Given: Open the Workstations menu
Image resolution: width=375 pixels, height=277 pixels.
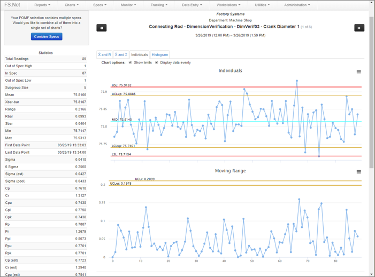Looking at the screenshot, I should click(228, 5).
